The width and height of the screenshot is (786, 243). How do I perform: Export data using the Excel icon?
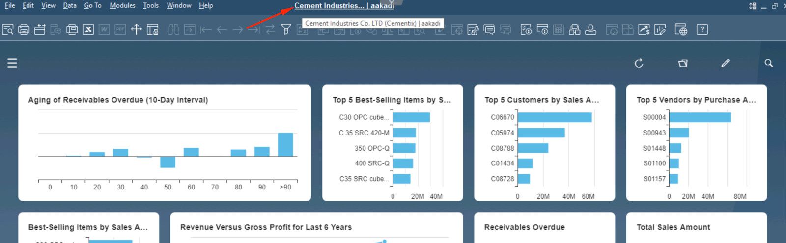pos(88,29)
